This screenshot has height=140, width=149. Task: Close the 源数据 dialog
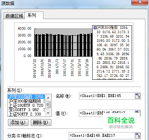(140, 2)
